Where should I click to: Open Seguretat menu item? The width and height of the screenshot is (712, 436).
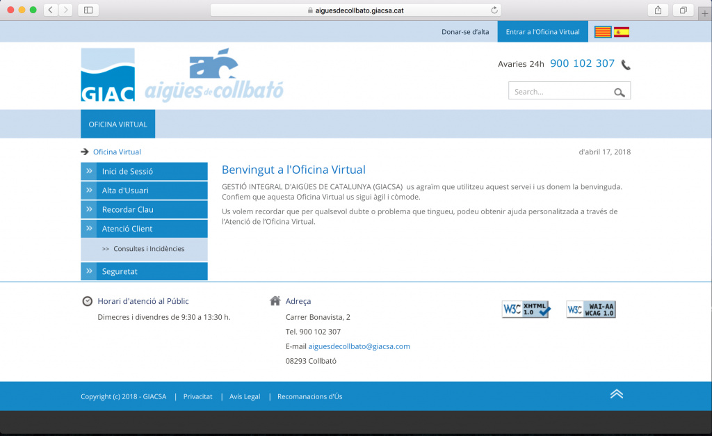[144, 271]
